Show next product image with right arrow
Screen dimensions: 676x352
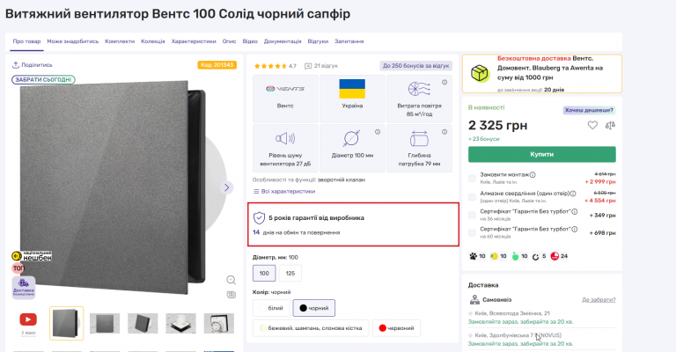pos(226,187)
